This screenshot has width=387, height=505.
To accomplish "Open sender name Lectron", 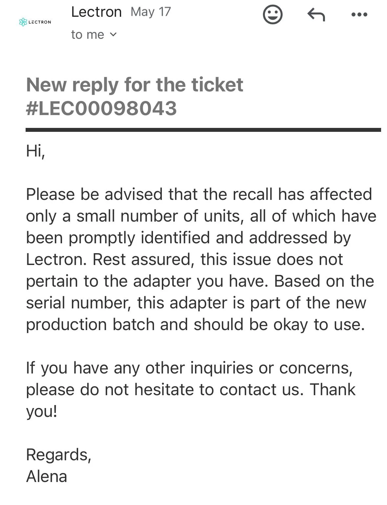I will (96, 12).
